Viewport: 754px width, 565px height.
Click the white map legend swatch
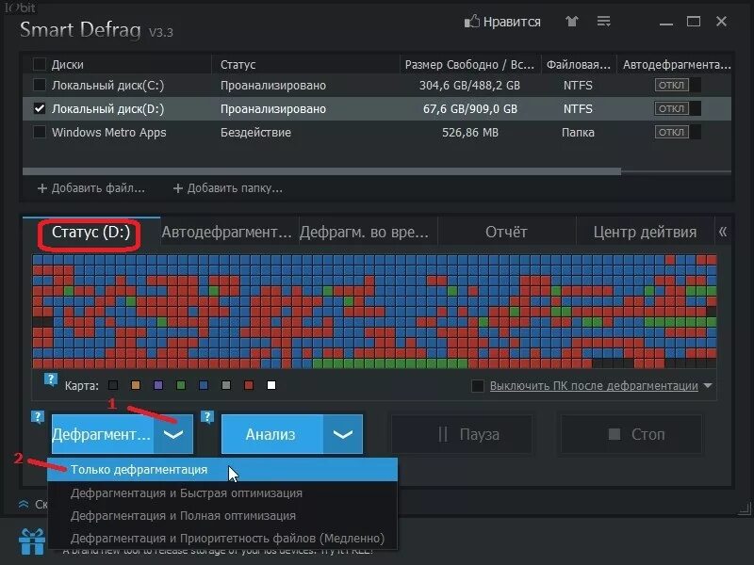271,385
